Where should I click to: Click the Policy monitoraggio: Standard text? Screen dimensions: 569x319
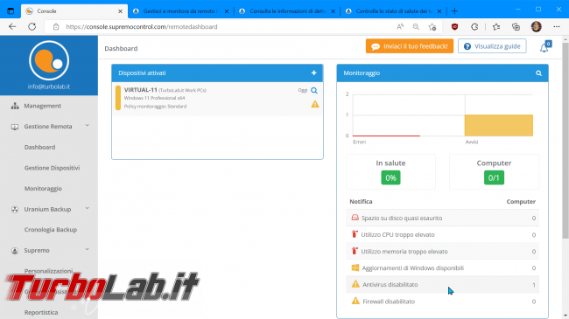coord(155,107)
